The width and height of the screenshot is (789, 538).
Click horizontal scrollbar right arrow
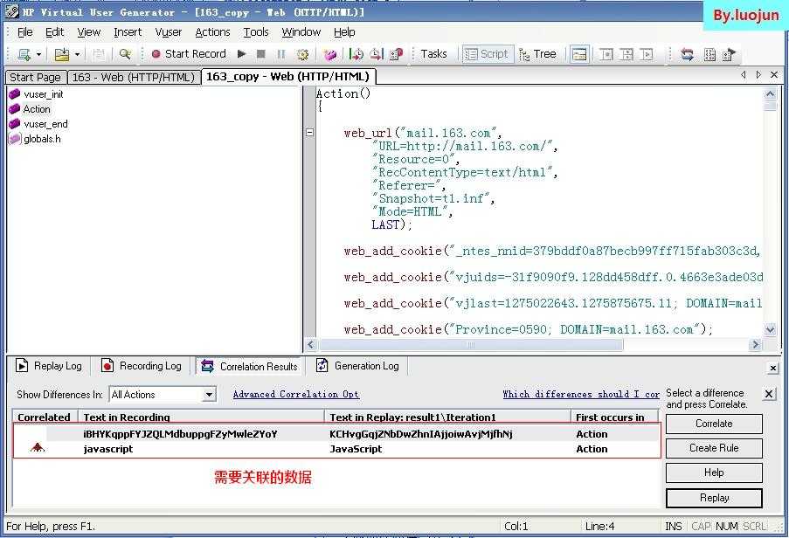(755, 345)
